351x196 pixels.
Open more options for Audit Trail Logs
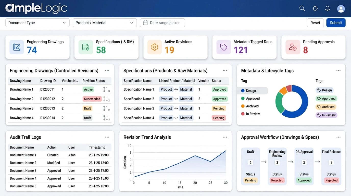pos(107,137)
